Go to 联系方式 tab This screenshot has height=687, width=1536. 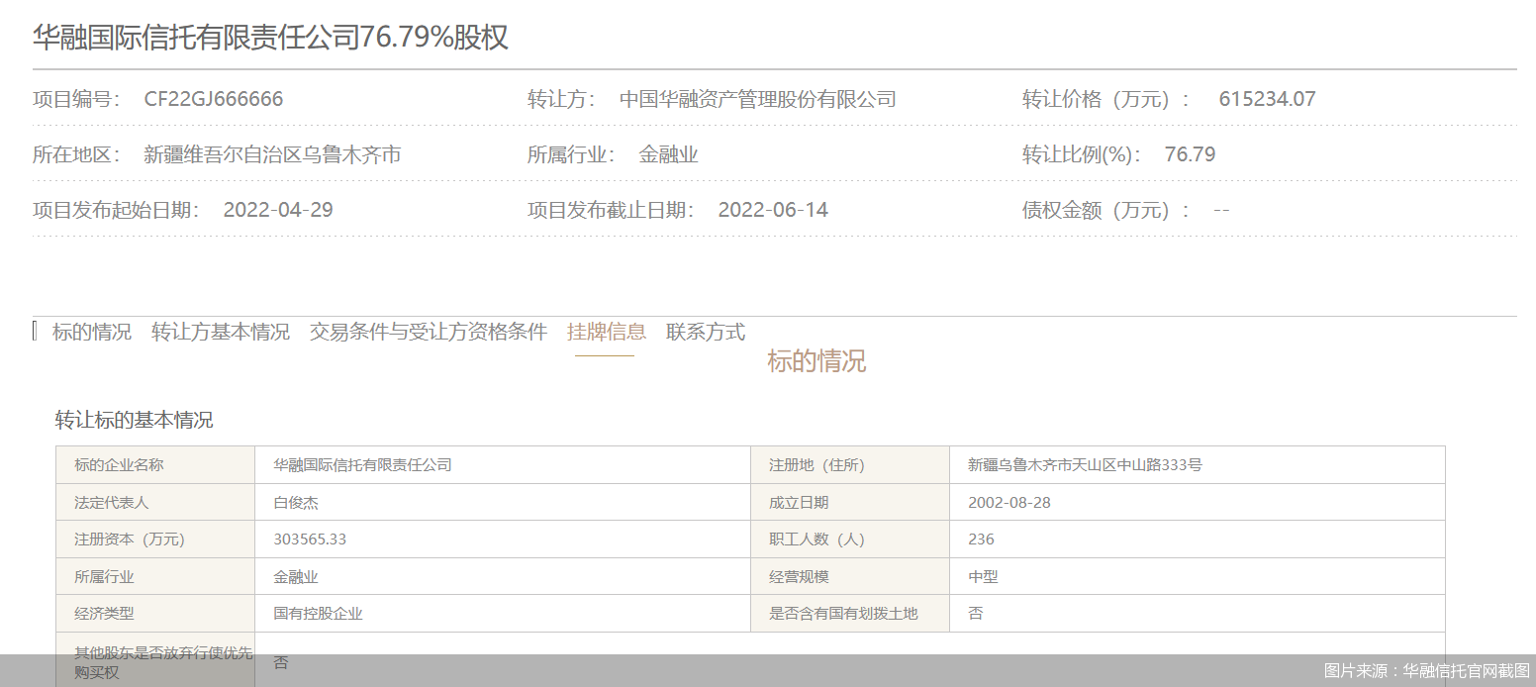coord(706,333)
